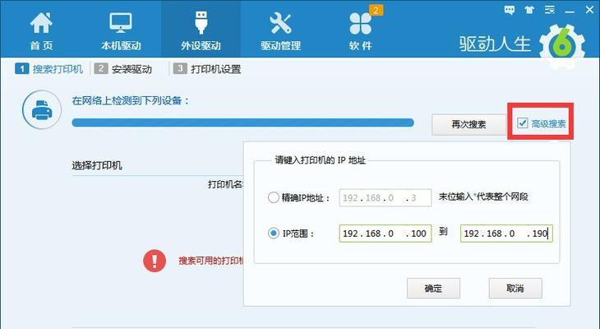Image resolution: width=600 pixels, height=329 pixels.
Task: Select step 3 打印机设置
Action: pos(207,69)
